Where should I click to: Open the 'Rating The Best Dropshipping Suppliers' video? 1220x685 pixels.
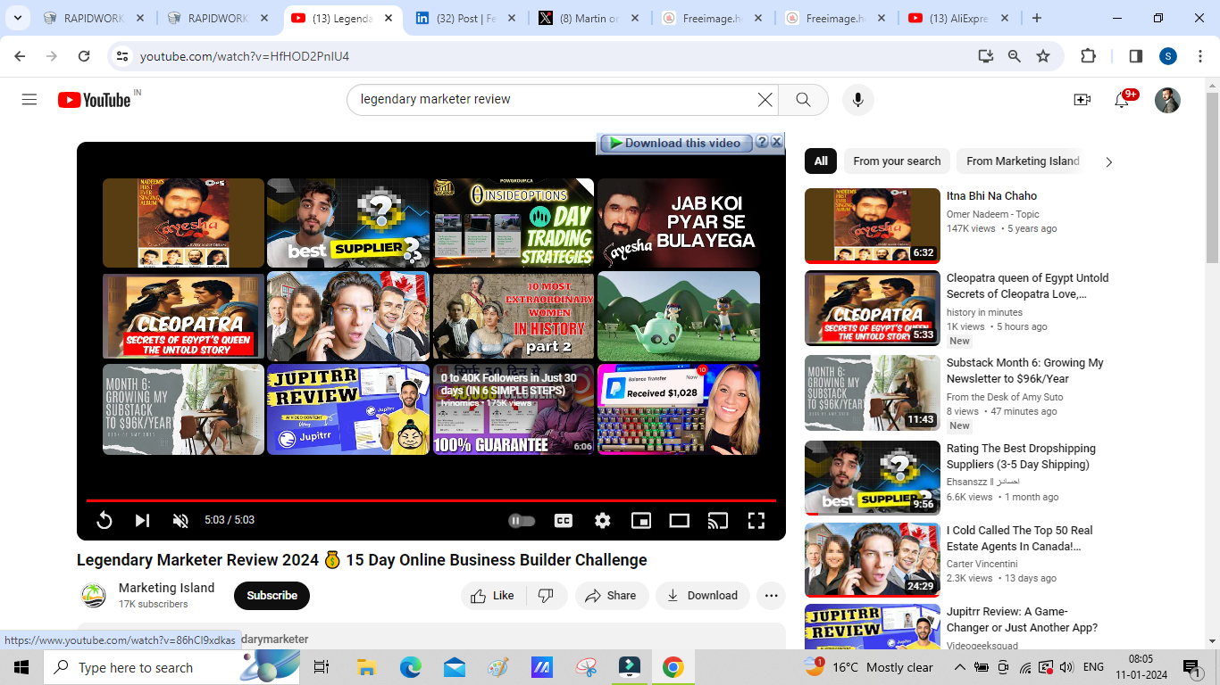(1021, 457)
